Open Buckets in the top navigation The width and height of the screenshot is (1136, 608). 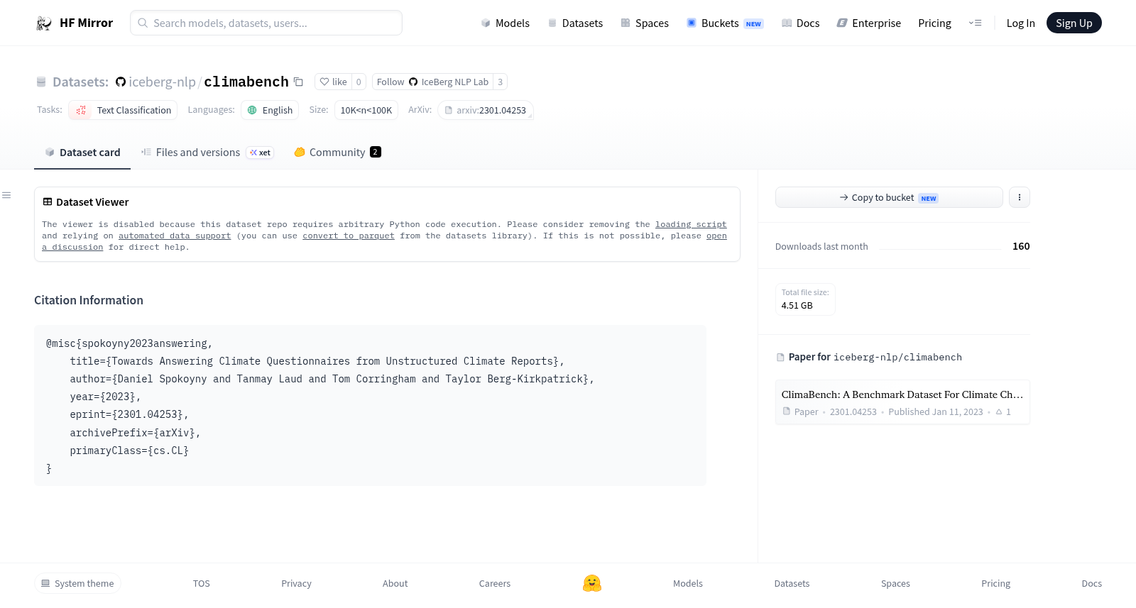725,23
